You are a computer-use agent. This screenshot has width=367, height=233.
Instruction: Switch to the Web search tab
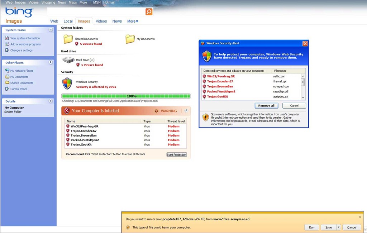point(54,21)
